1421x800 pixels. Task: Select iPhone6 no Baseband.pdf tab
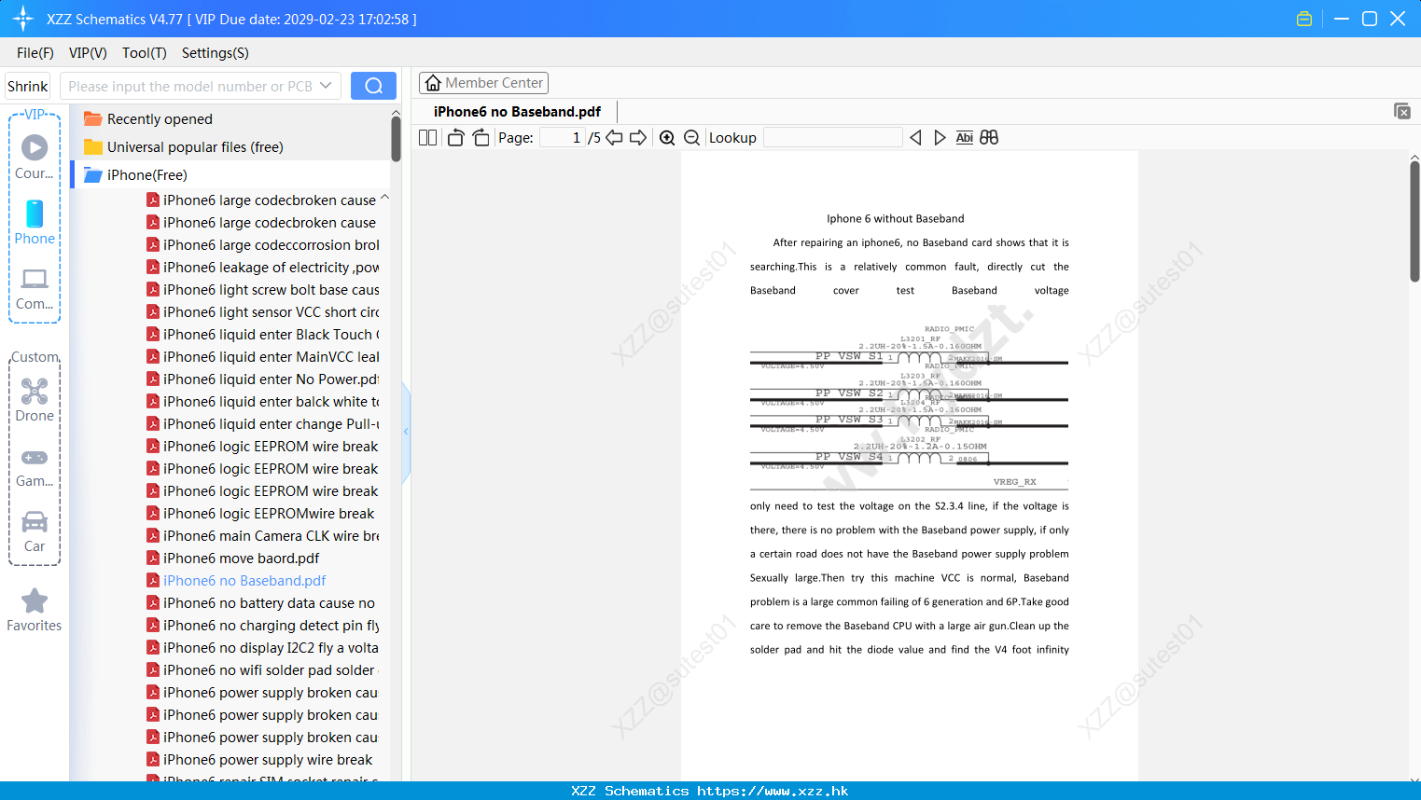(517, 112)
